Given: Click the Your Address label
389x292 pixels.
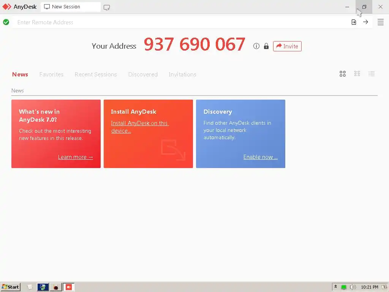Looking at the screenshot, I should (114, 46).
